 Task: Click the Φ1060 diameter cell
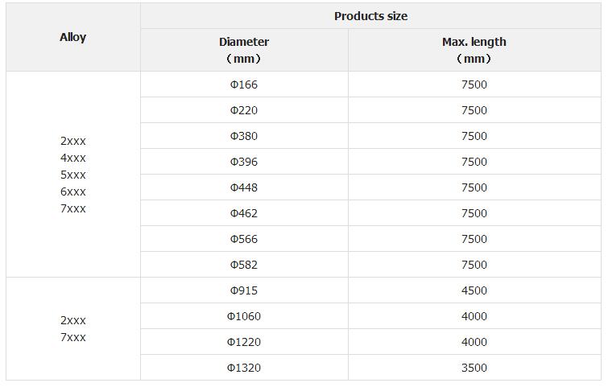coord(244,316)
